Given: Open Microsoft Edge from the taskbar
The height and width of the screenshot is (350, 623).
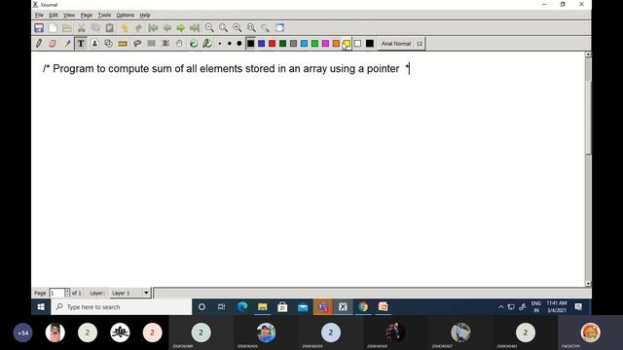Looking at the screenshot, I should [242, 307].
